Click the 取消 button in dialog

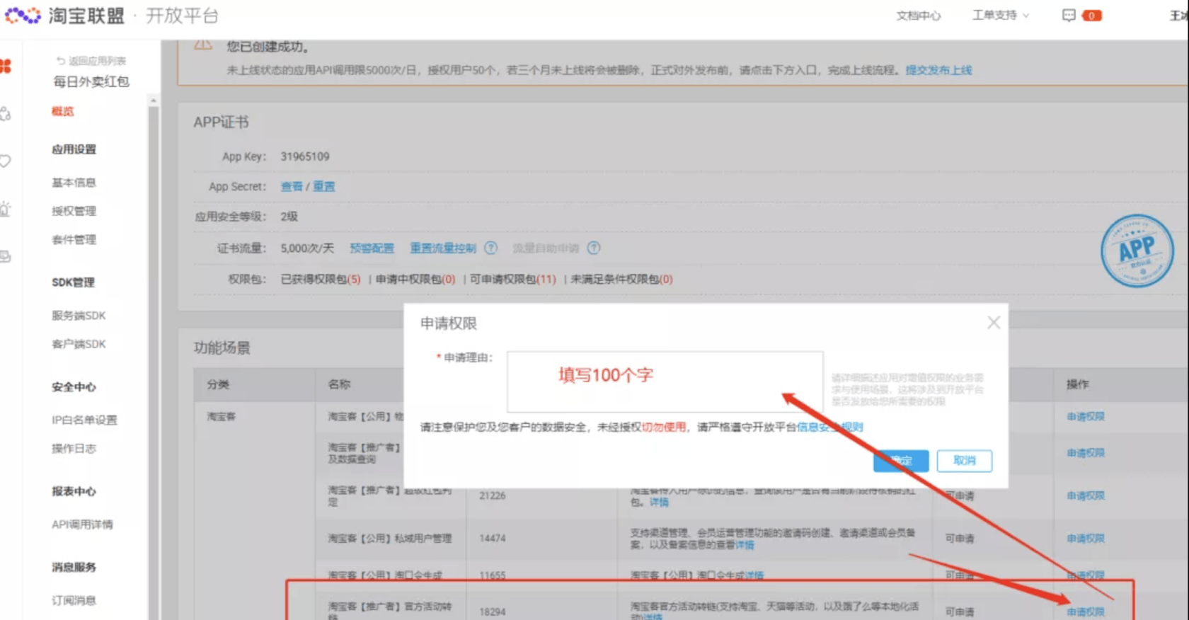coord(964,461)
